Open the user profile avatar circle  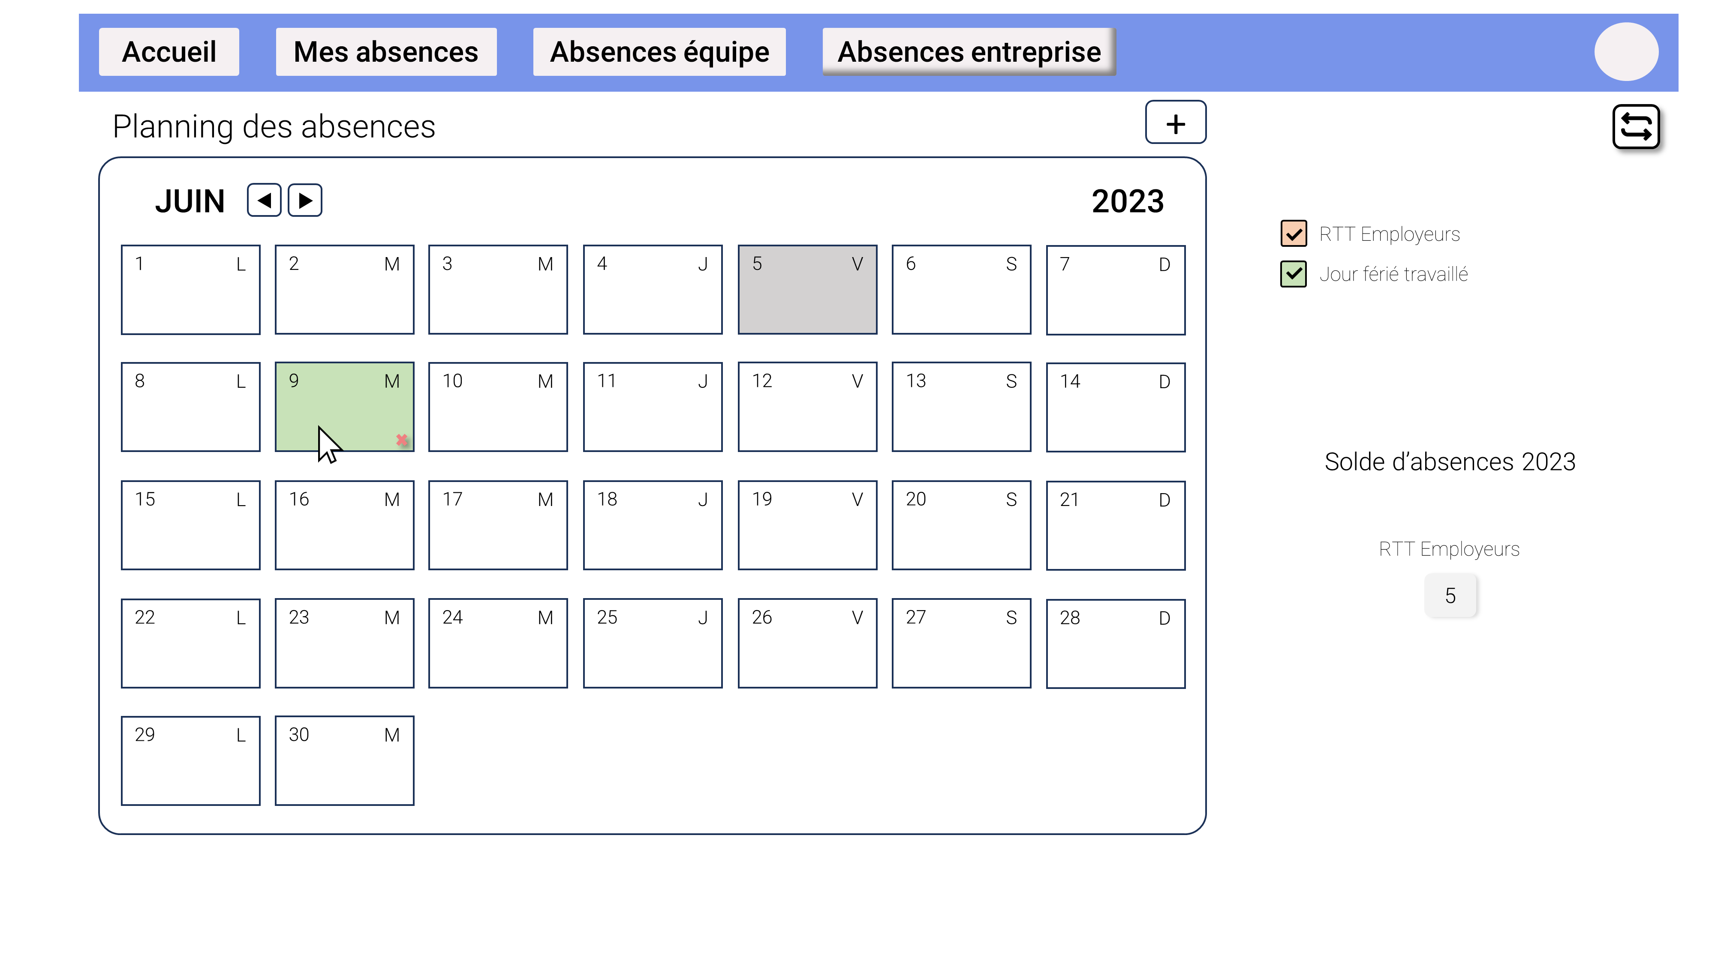click(x=1626, y=51)
